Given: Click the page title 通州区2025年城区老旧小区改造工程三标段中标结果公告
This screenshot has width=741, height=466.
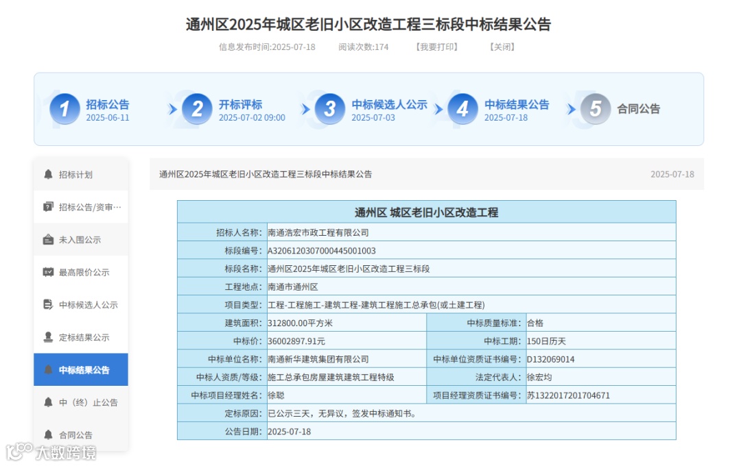Looking at the screenshot, I should pyautogui.click(x=368, y=24).
